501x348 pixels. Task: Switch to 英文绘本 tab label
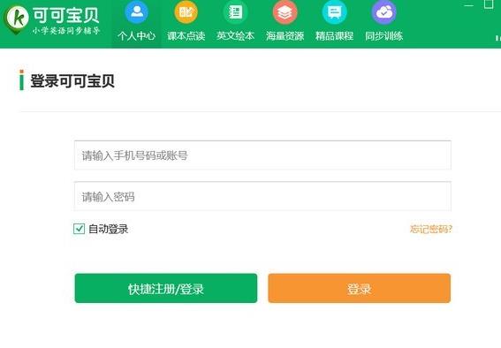[x=235, y=35]
